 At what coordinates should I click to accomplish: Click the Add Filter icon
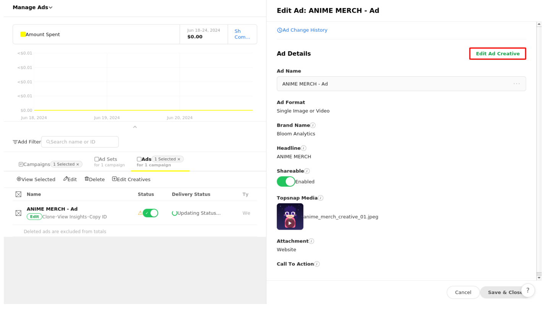[15, 142]
